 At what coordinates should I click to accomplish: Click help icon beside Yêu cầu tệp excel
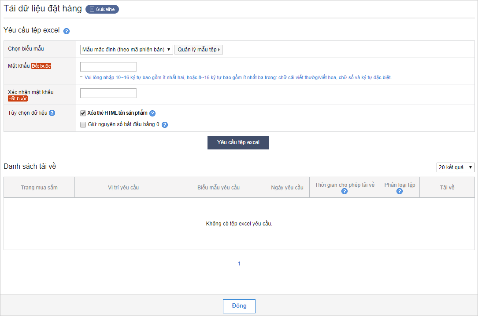point(67,31)
